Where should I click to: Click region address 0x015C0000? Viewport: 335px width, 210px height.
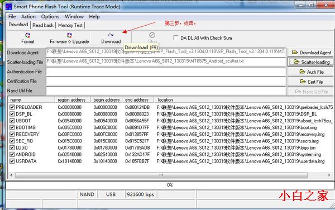pyautogui.click(x=70, y=141)
